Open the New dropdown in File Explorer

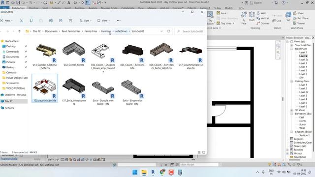coord(6,21)
